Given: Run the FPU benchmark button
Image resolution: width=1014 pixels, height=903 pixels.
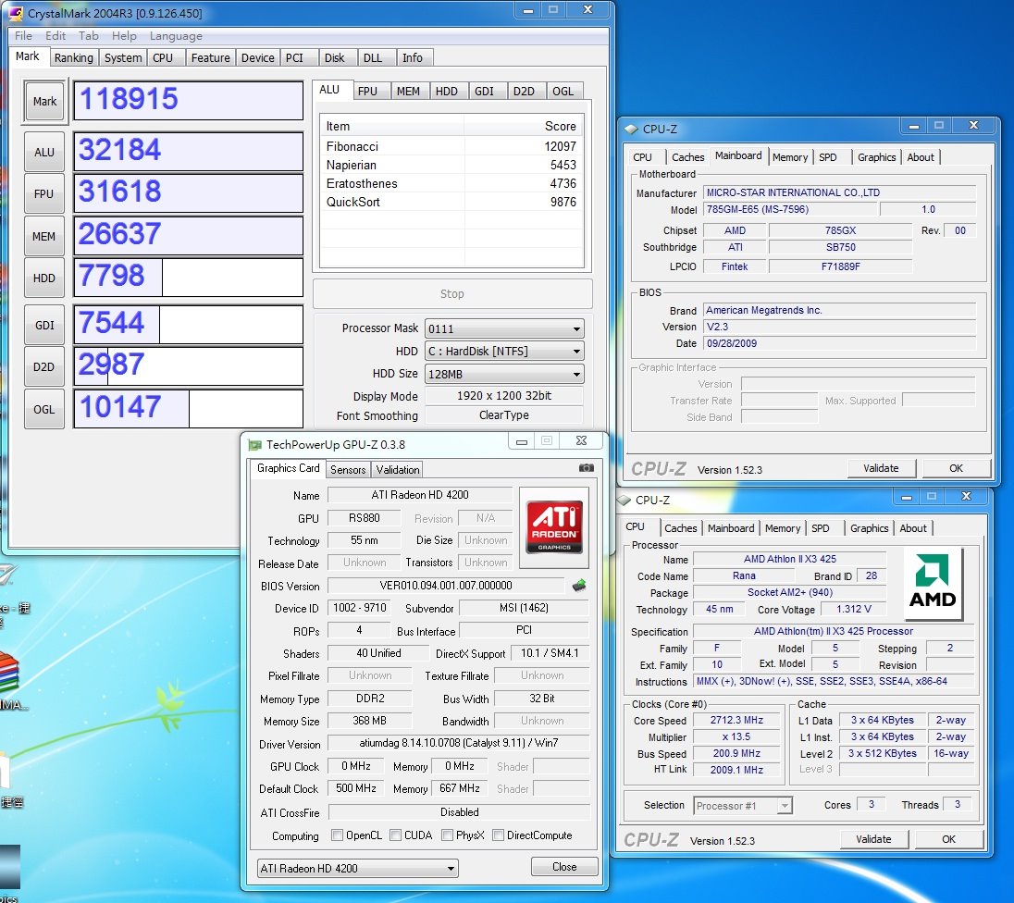Looking at the screenshot, I should tap(44, 193).
